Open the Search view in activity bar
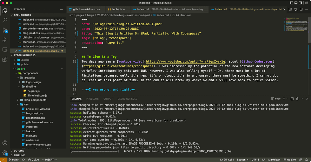Image resolution: width=311 pixels, height=162 pixels. pos(5,20)
